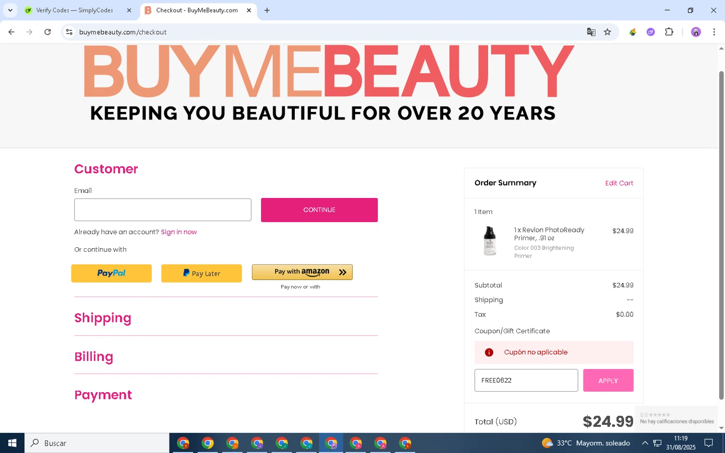Click the ratings widget reading No hay calificaciones disponibles
Screen dimensions: 725x453
tap(676, 418)
